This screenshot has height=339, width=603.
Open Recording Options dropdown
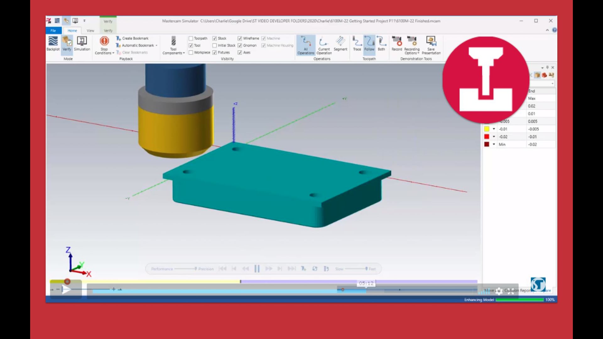pos(412,46)
